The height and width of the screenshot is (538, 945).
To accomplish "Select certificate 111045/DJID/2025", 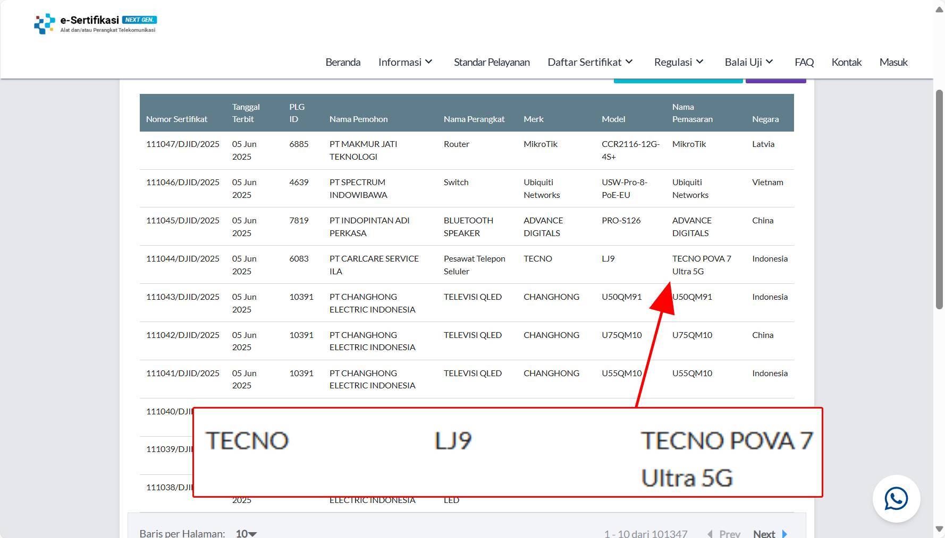I will click(x=182, y=220).
